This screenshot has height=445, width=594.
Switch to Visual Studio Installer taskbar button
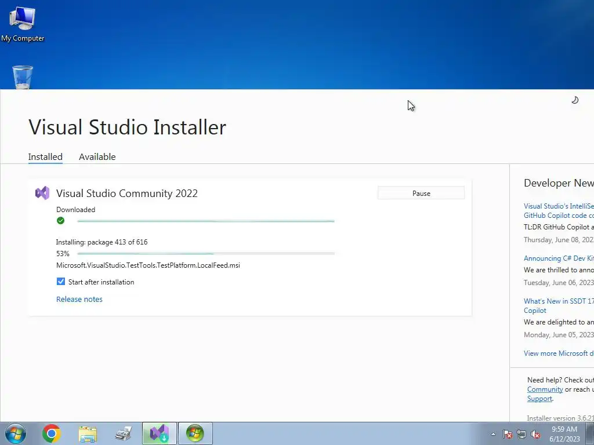(160, 433)
